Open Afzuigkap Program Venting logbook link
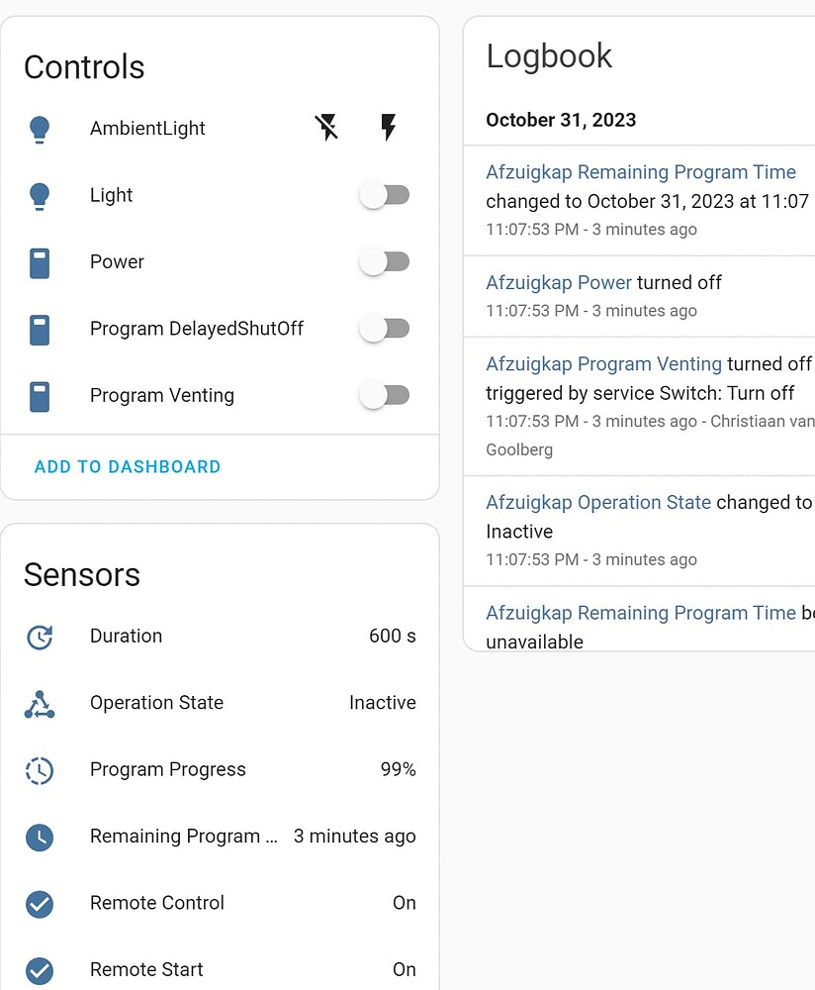 coord(603,364)
